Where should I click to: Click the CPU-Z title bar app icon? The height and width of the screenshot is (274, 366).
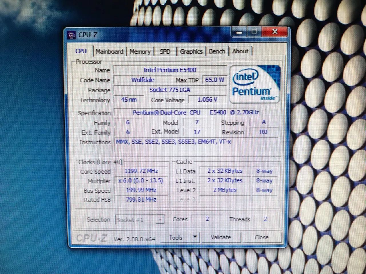[x=71, y=35]
